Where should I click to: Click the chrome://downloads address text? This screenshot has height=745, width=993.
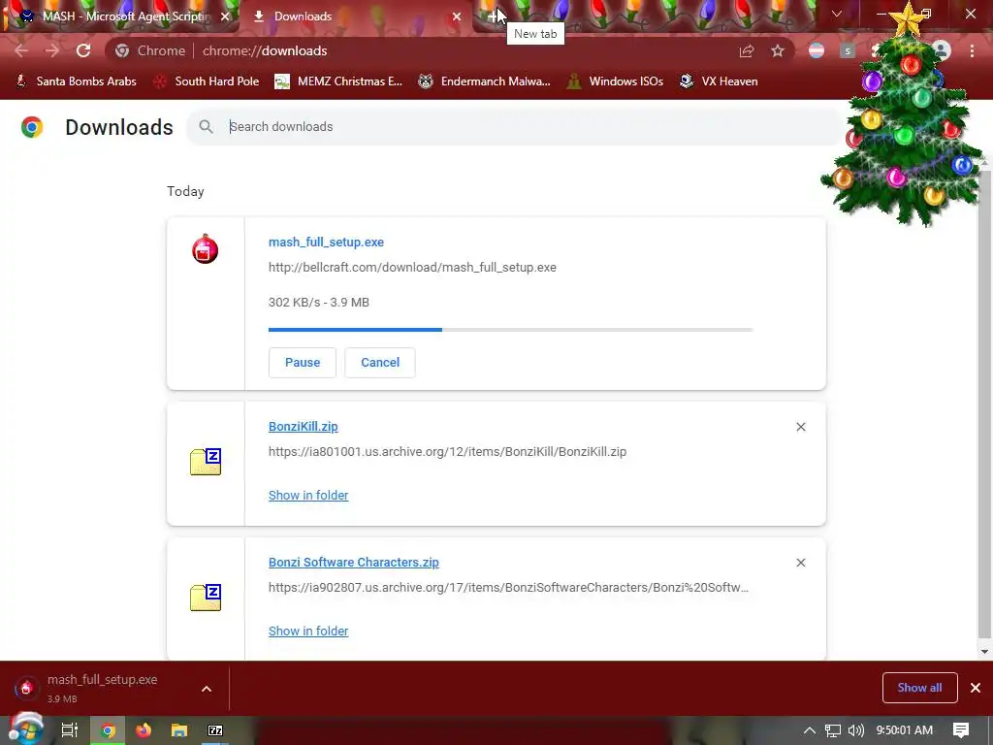[265, 50]
